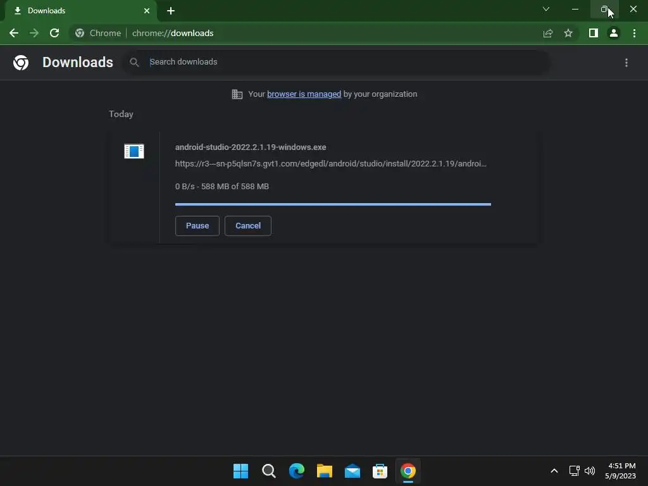Screen dimensions: 648x486
Task: Click the browser forward arrow
Action: pyautogui.click(x=34, y=33)
